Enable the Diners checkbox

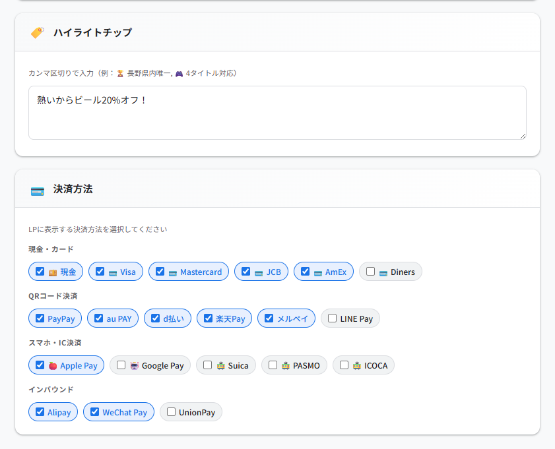pos(370,272)
